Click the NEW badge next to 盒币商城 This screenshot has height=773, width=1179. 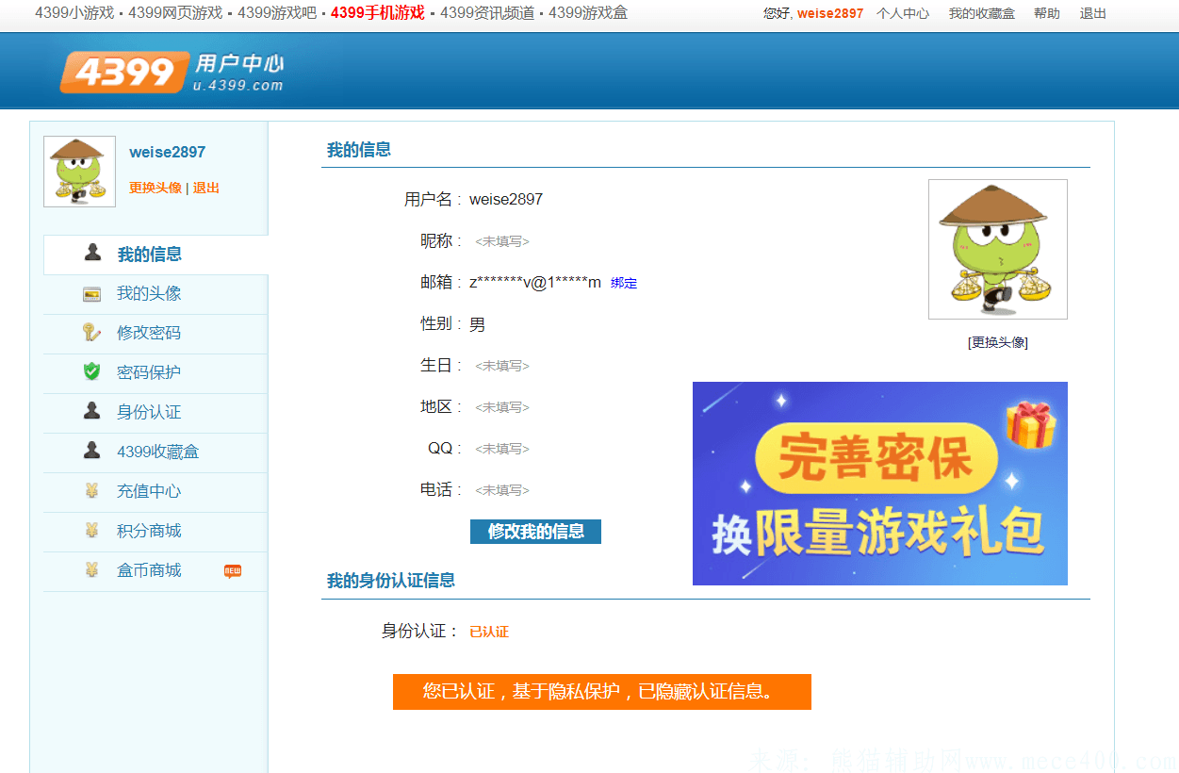click(x=234, y=570)
